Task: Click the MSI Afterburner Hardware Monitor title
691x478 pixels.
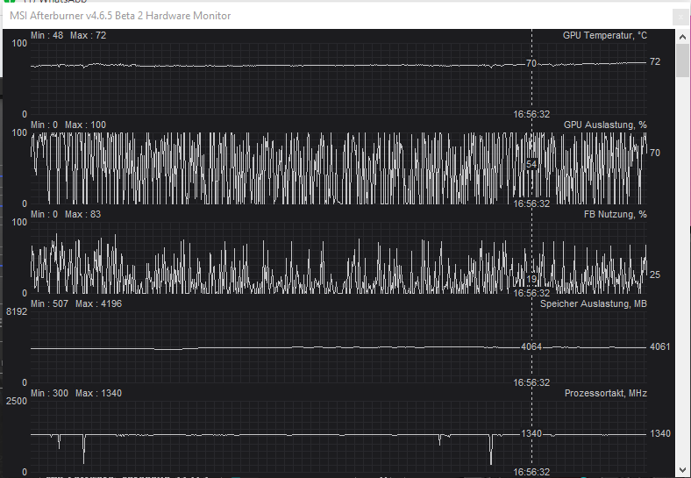Action: pyautogui.click(x=120, y=16)
